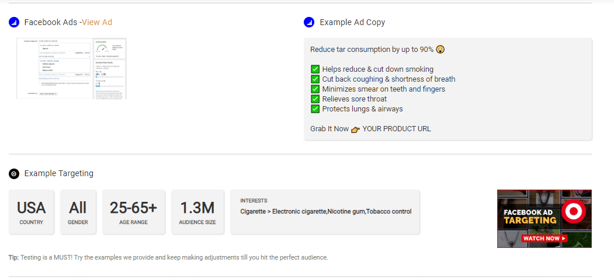Select the USA country card

(32, 212)
